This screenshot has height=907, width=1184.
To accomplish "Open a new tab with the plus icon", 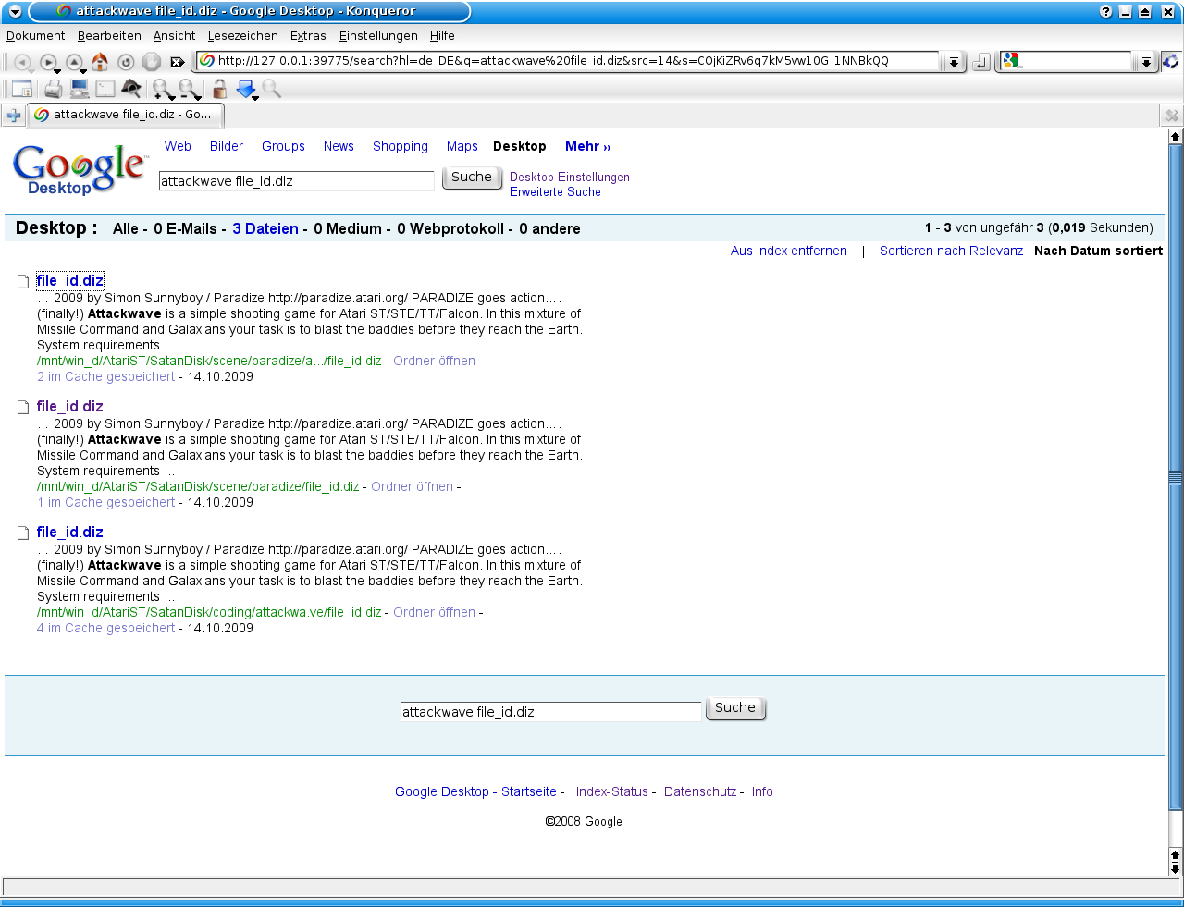I will pyautogui.click(x=14, y=115).
